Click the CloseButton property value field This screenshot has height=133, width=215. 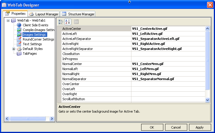[168, 54]
